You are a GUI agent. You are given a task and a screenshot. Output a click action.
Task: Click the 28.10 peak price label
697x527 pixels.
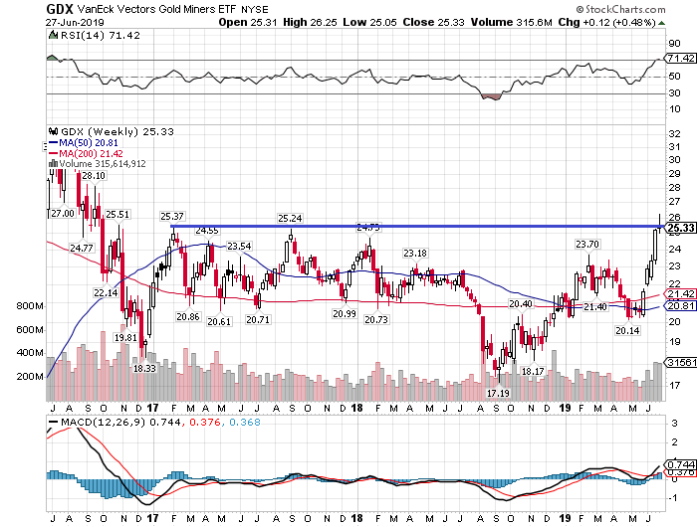click(94, 176)
